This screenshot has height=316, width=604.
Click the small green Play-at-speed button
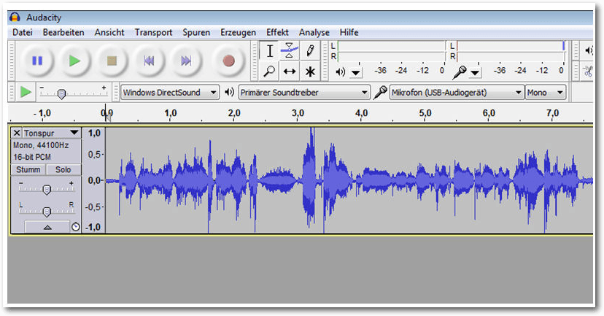[26, 92]
